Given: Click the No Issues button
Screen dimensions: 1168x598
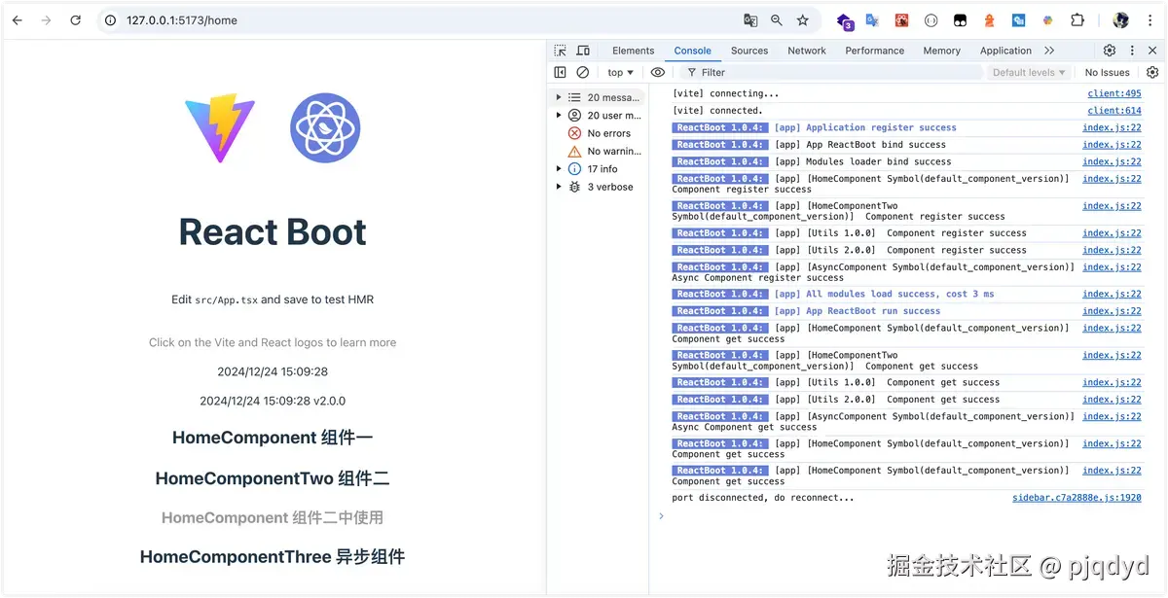Looking at the screenshot, I should pyautogui.click(x=1107, y=72).
